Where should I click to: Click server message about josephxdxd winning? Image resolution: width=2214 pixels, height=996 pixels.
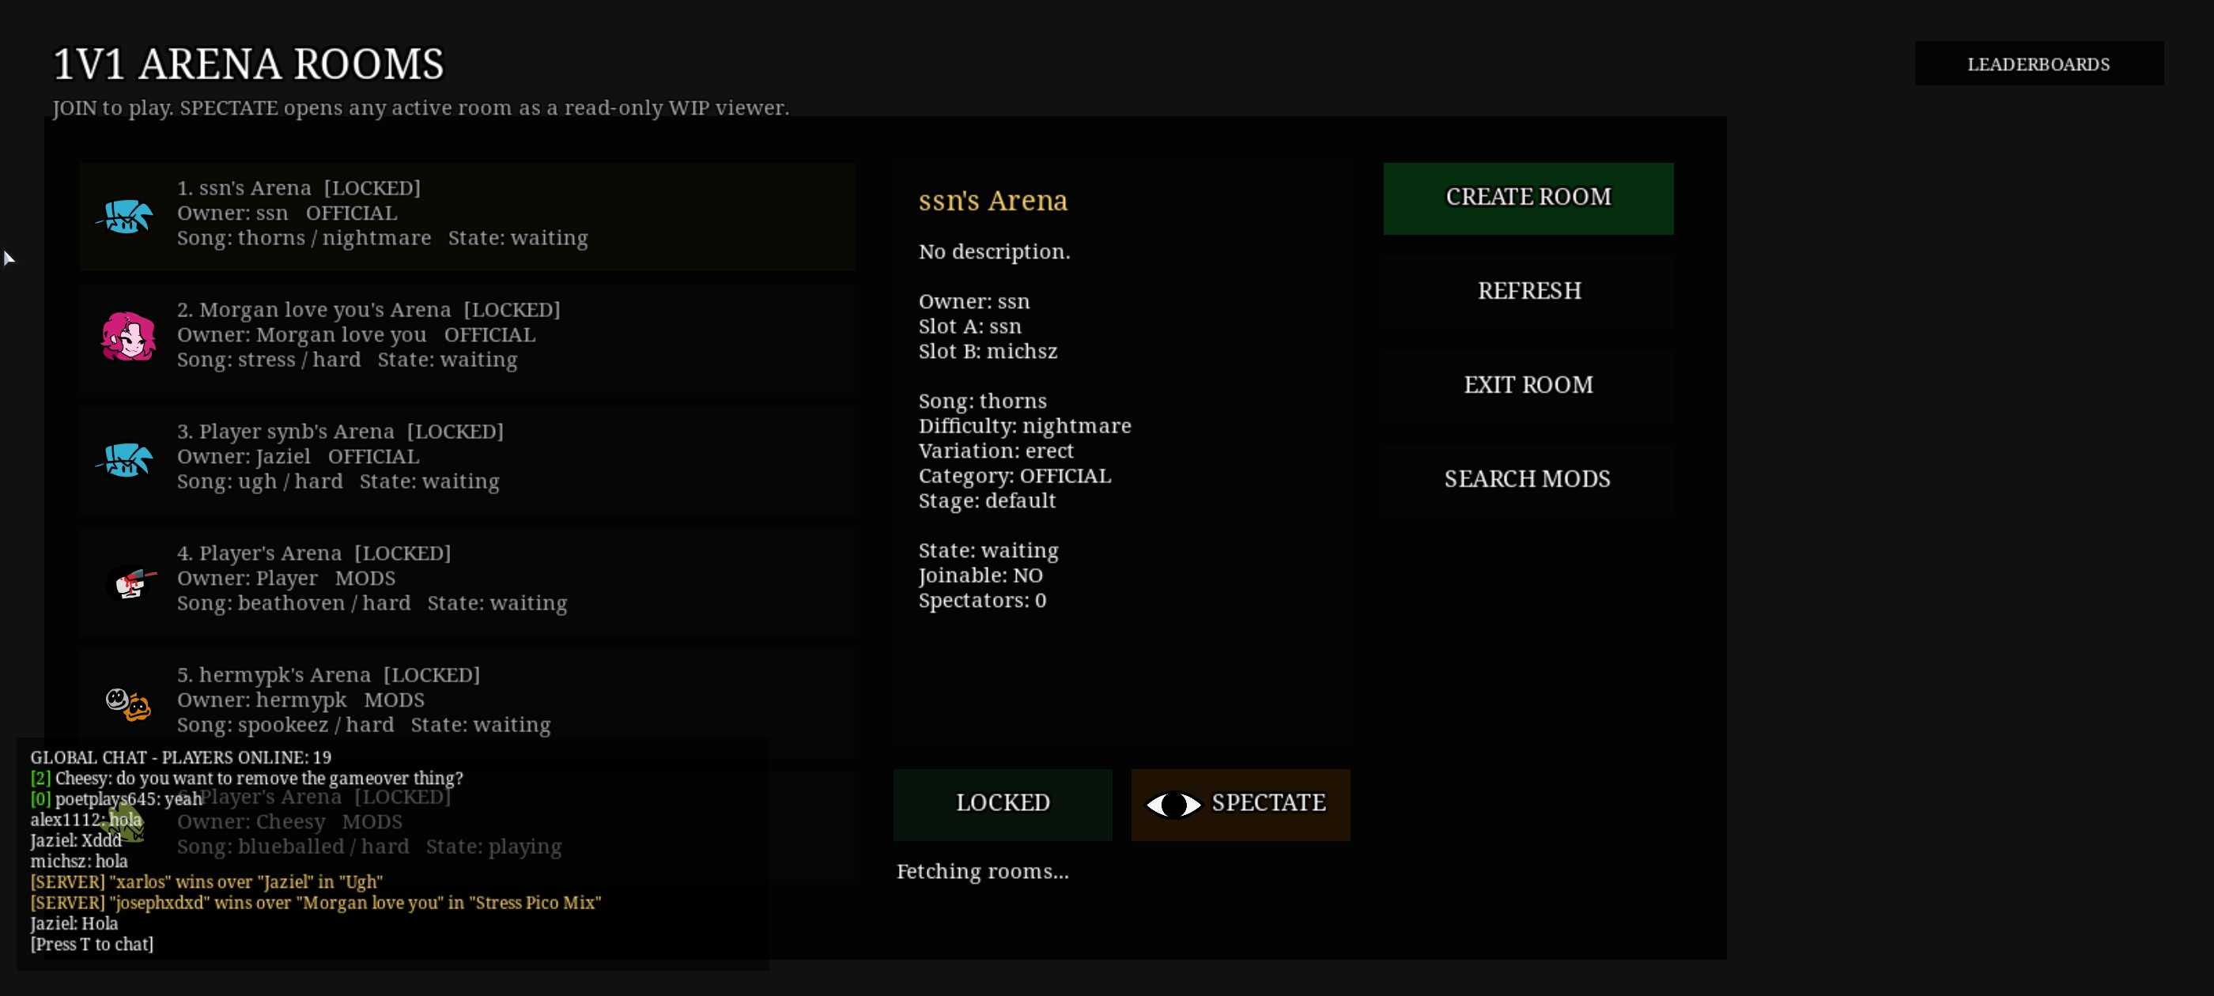pyautogui.click(x=315, y=903)
